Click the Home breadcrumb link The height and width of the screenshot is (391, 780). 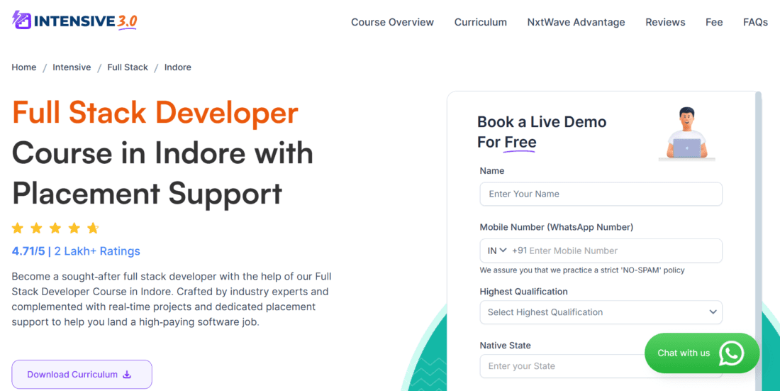tap(23, 67)
